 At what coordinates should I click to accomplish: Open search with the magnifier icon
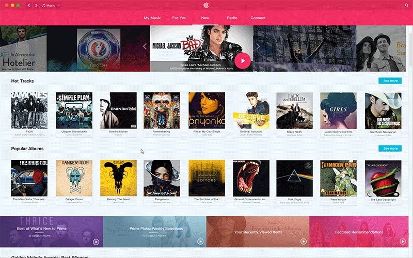point(406,5)
